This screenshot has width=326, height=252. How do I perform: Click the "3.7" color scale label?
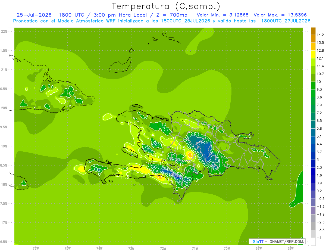click(x=319, y=152)
